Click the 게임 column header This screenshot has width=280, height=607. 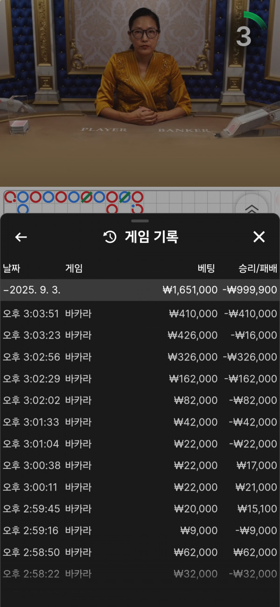click(74, 268)
